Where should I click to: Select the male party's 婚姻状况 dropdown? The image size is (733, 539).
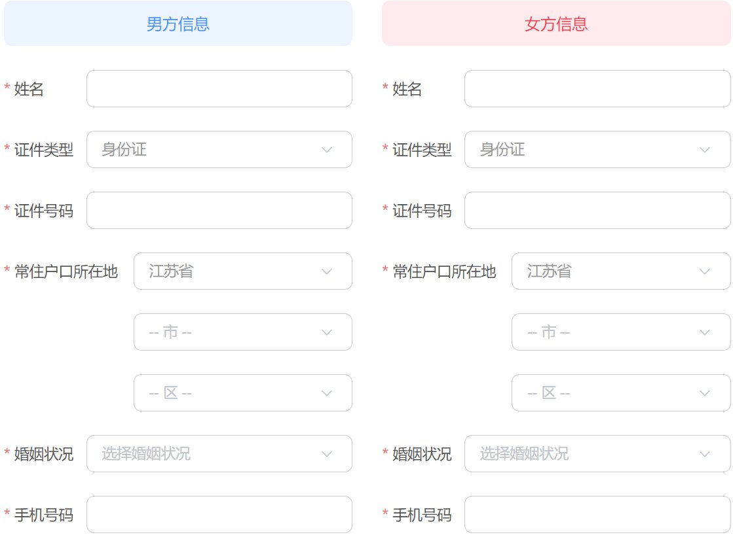[219, 454]
